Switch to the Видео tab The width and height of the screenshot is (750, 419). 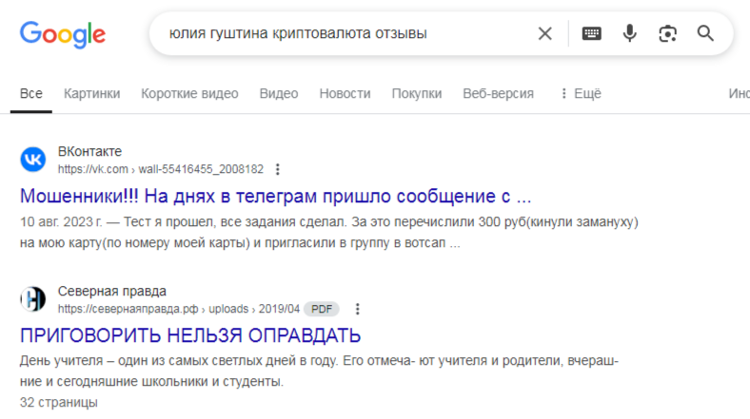279,93
